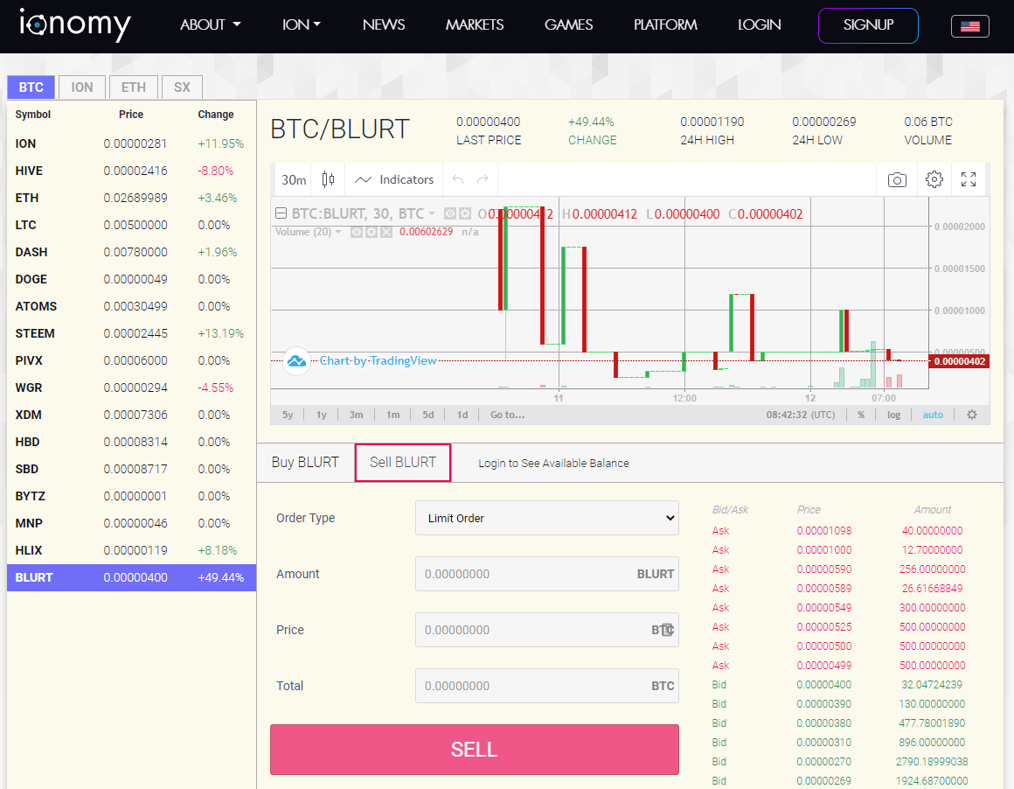This screenshot has width=1014, height=789.
Task: Switch to the BTC market tab
Action: pyautogui.click(x=31, y=87)
